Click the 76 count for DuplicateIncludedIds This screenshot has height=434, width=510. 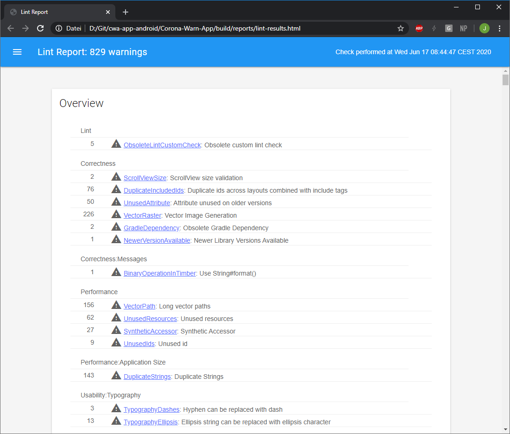[x=90, y=189]
